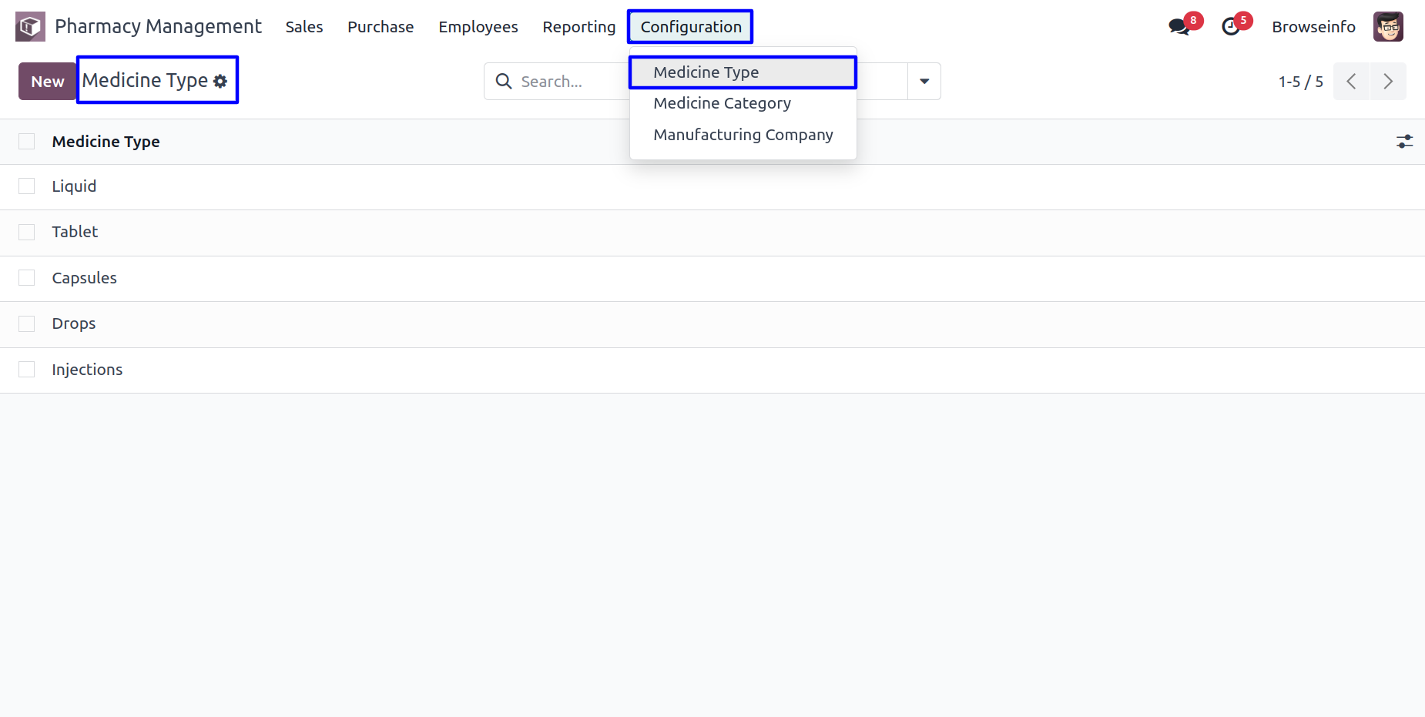Open the Drops record
Screen dimensions: 1425x717
74,323
